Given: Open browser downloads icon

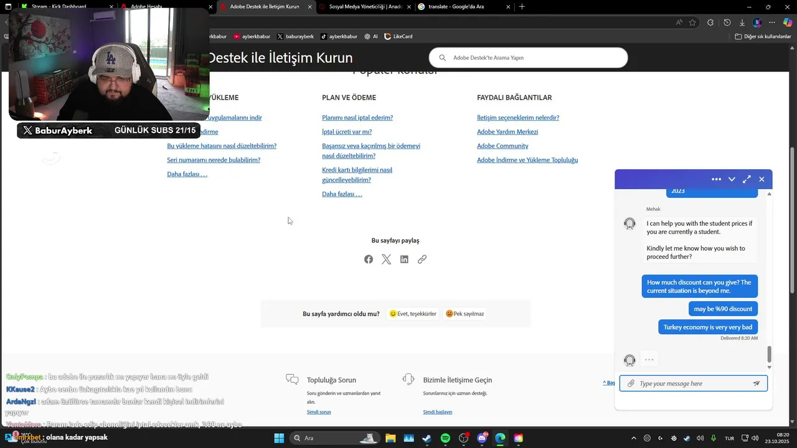Looking at the screenshot, I should pyautogui.click(x=742, y=22).
